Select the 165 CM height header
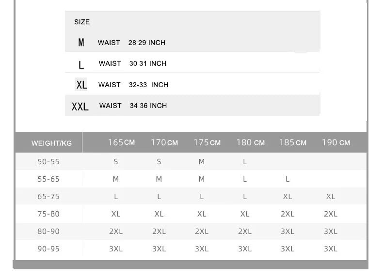Screen dimensions: 383x279 point(121,142)
